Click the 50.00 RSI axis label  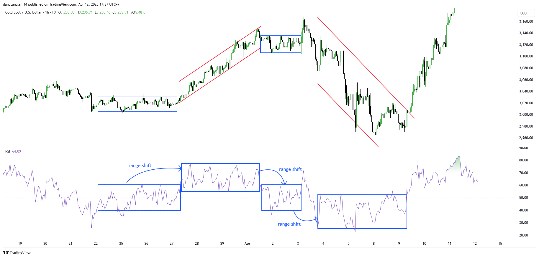[x=524, y=198]
